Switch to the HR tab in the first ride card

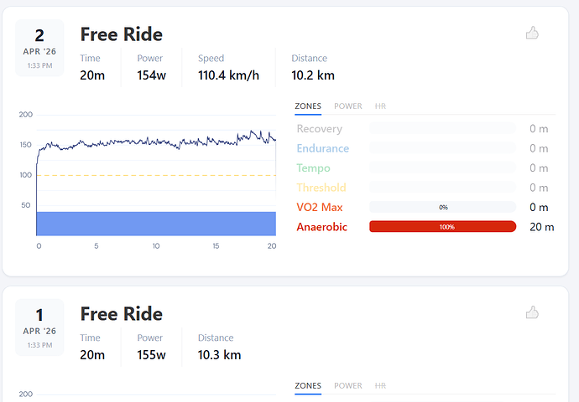click(x=381, y=106)
